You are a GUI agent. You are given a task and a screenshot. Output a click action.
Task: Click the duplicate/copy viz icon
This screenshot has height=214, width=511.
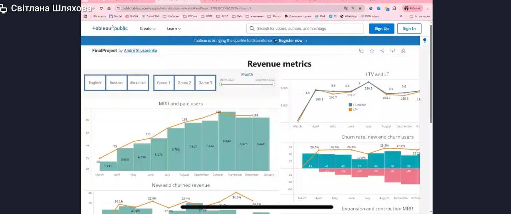click(x=361, y=51)
